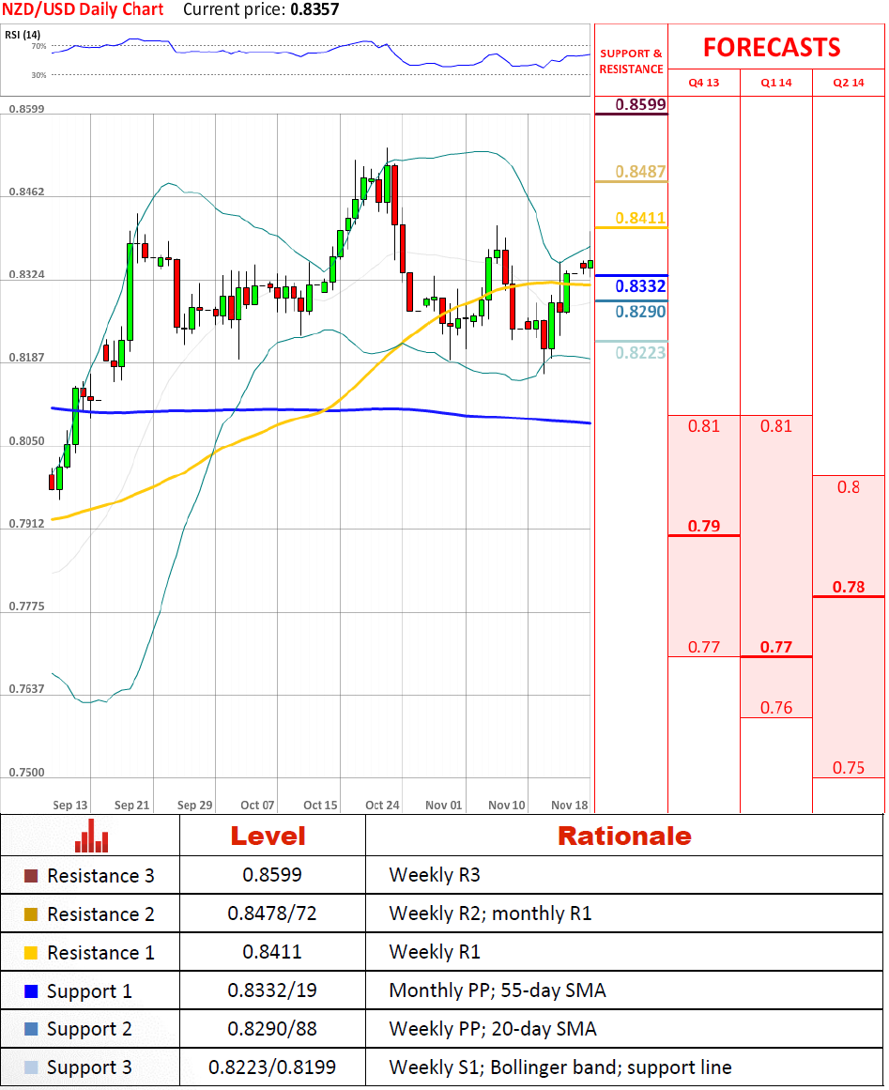Click the 'Weekly S1; Bollinger band; support line' rationale
889x1090 pixels.
pyautogui.click(x=560, y=1067)
